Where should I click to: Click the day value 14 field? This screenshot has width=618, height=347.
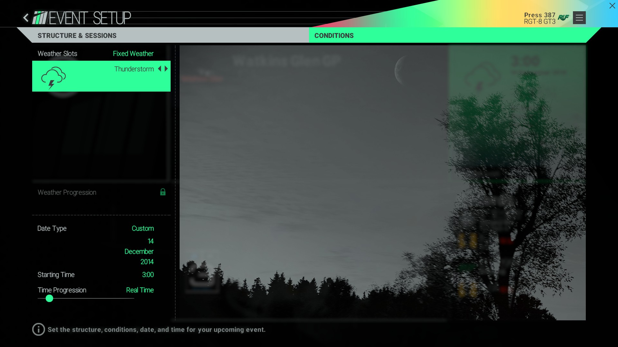(150, 241)
